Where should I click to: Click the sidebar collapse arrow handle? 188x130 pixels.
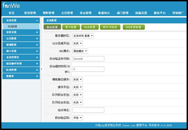(41, 69)
